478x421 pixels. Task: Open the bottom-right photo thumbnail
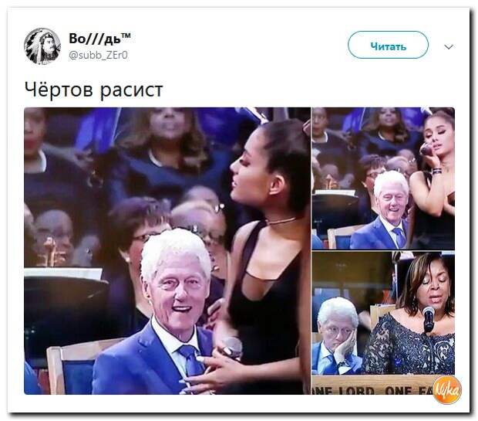click(x=383, y=323)
